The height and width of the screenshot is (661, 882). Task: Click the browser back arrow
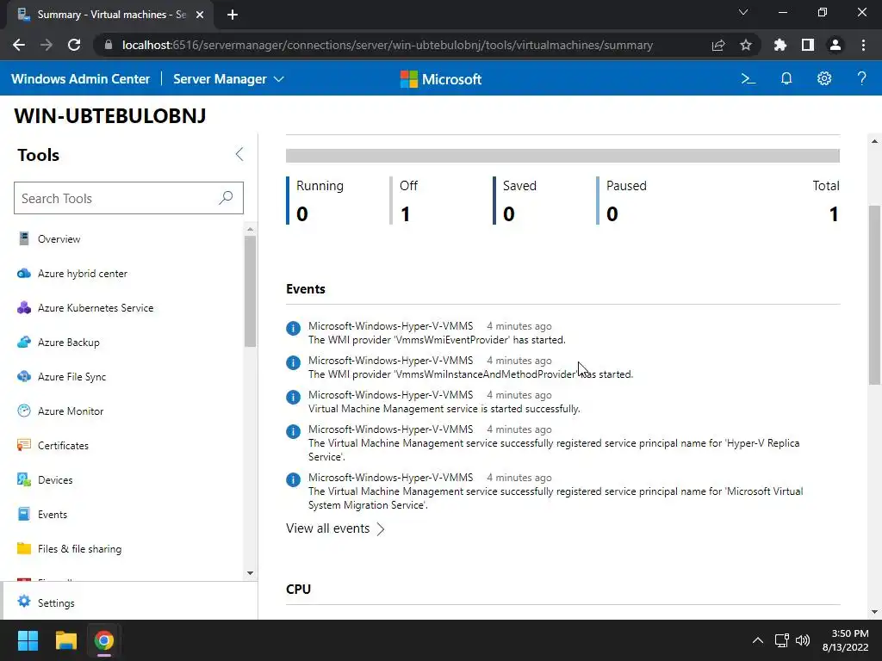[x=19, y=45]
